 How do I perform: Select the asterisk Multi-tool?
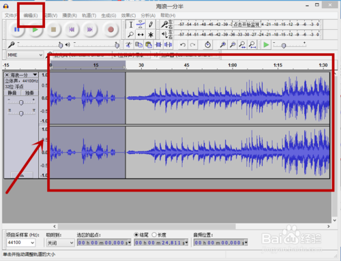tap(151, 35)
